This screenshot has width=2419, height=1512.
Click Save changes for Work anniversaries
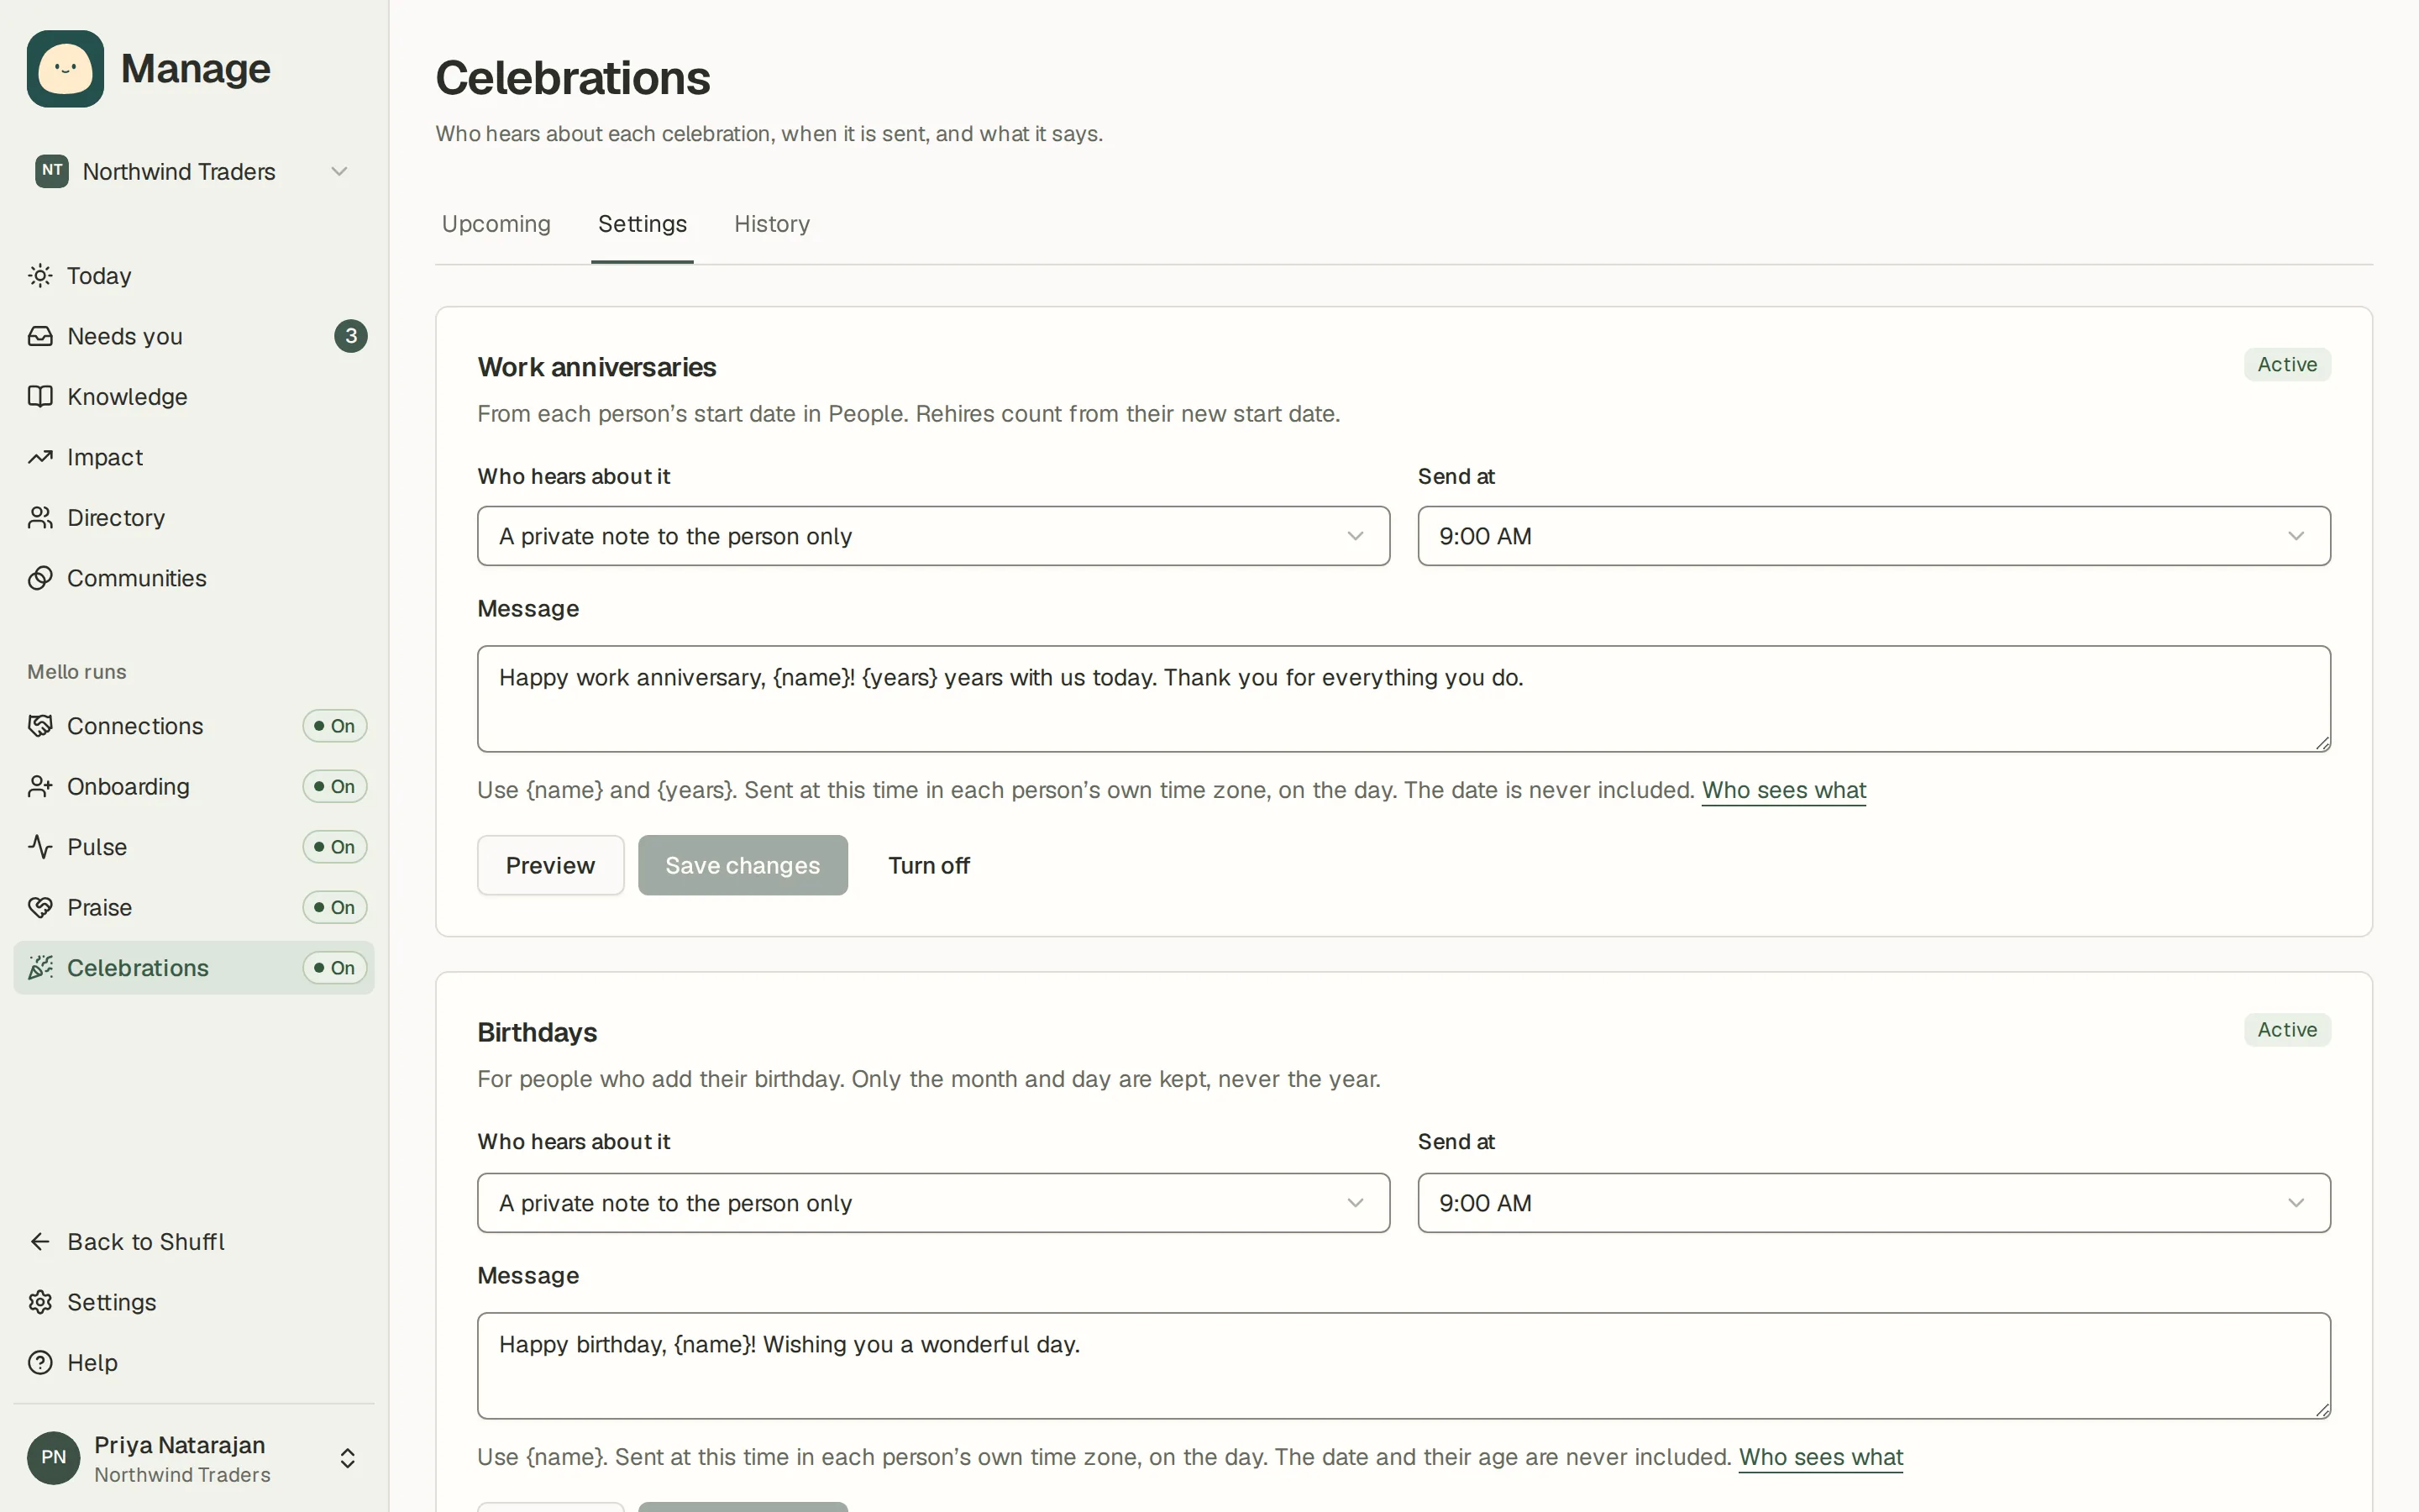click(x=742, y=865)
